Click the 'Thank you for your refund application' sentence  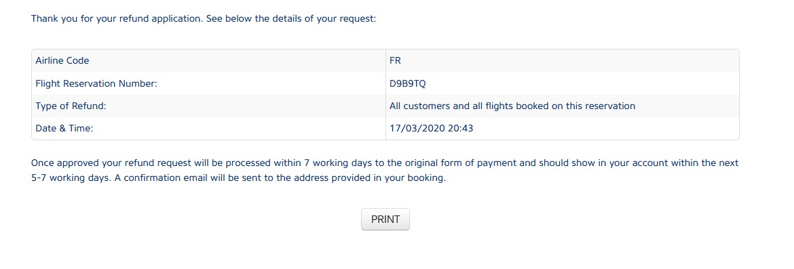117,19
